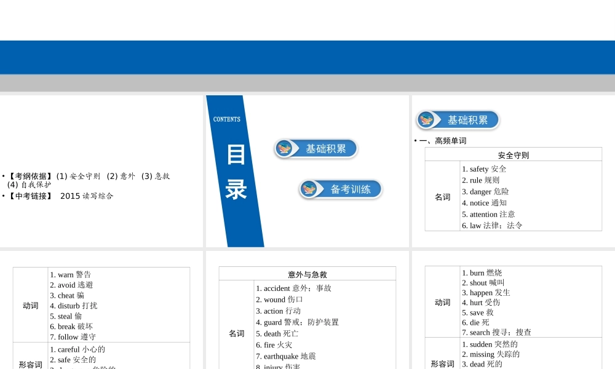Screen dimensions: 615x369
Task: Click the entry '4. guard 警戒;防护装置'
Action: (x=297, y=322)
